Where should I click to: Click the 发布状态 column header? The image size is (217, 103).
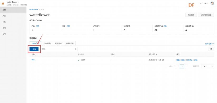click(81, 54)
